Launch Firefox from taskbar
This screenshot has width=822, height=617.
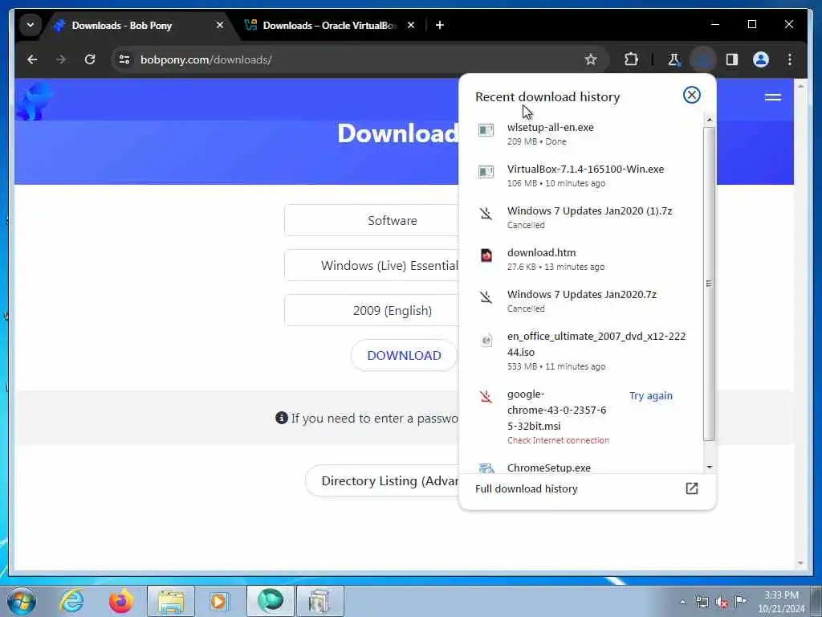(120, 601)
